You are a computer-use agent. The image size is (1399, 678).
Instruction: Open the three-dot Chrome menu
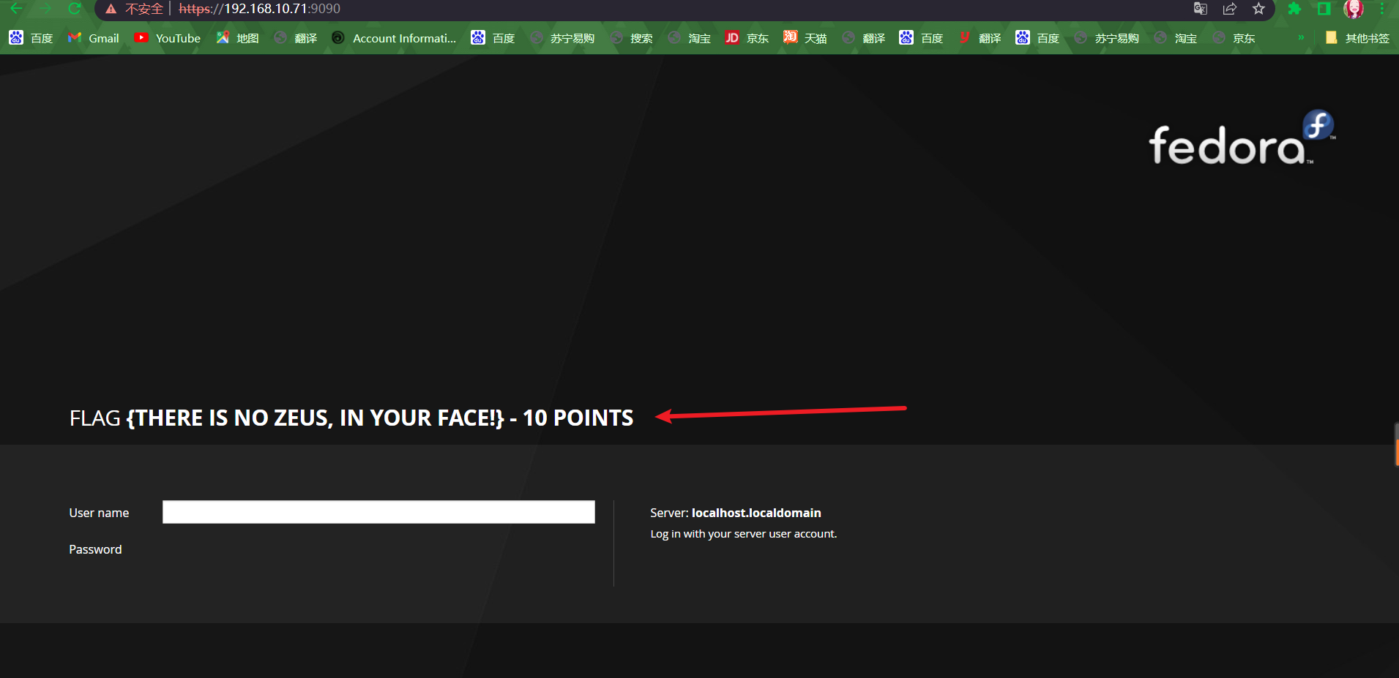tap(1382, 9)
